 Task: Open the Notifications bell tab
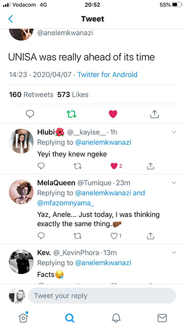116,318
